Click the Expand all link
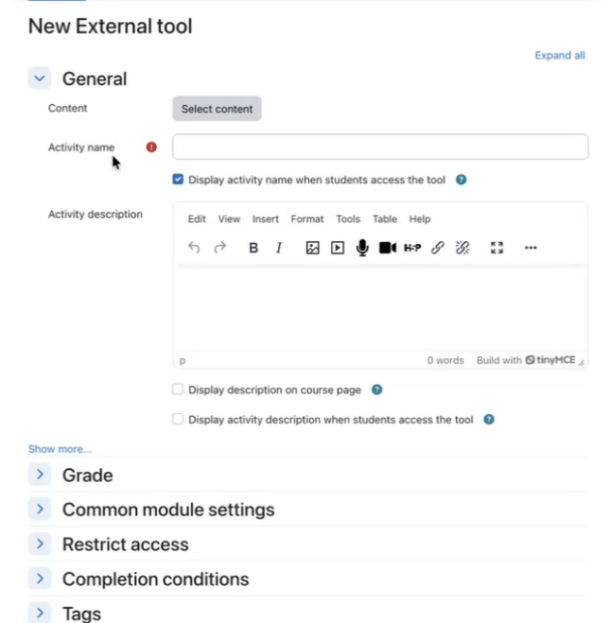 (560, 55)
